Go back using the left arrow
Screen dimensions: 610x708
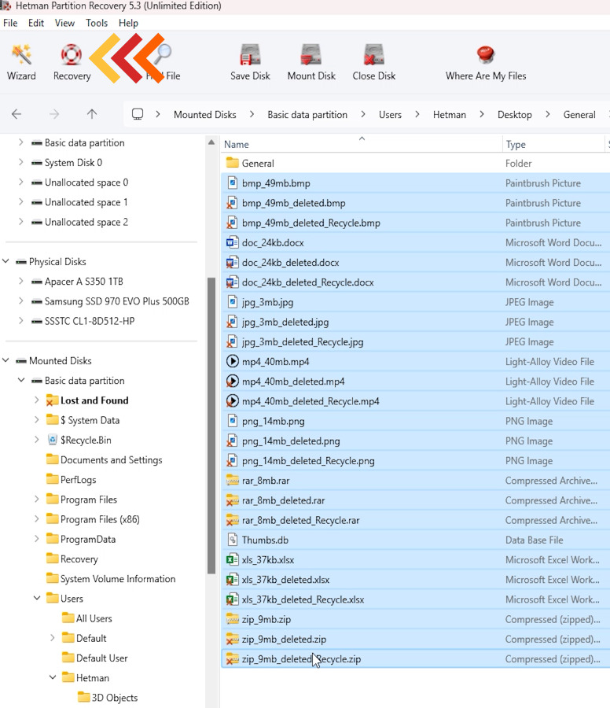pyautogui.click(x=17, y=114)
